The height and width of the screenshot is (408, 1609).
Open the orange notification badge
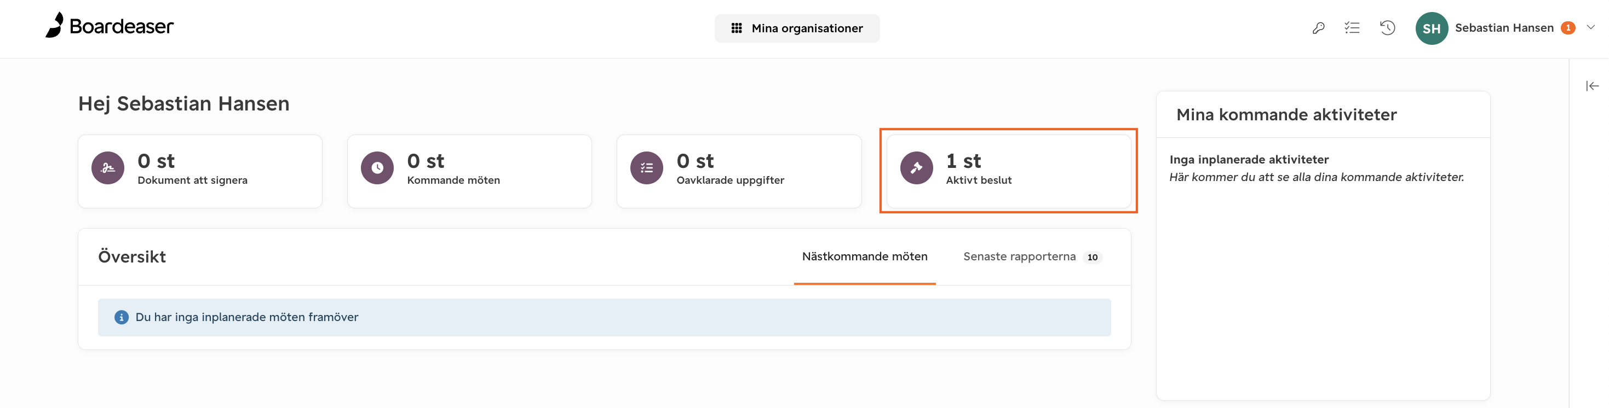pyautogui.click(x=1568, y=28)
